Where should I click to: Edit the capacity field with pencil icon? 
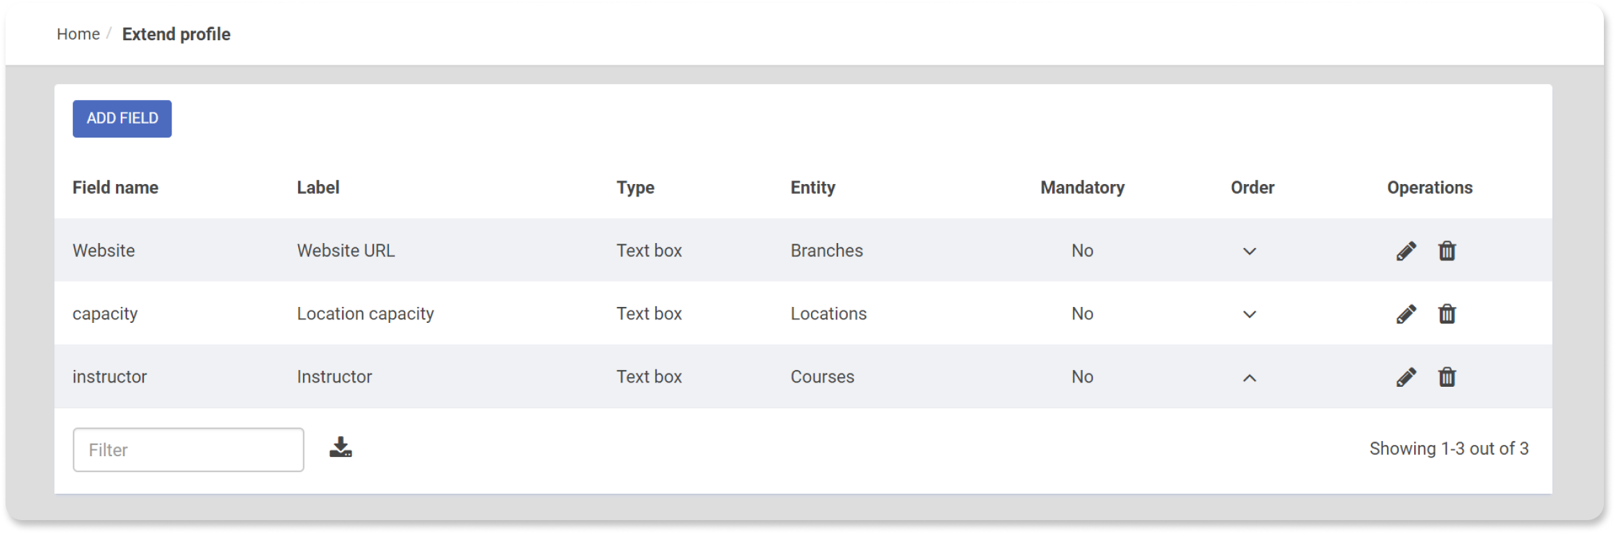coord(1406,314)
